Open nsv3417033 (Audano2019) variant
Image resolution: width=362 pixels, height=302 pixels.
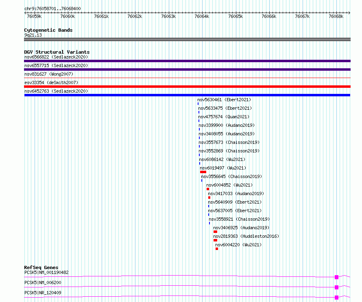(x=236, y=193)
